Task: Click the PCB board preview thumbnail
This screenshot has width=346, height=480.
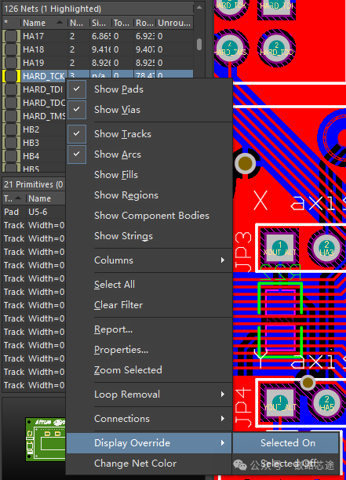Action: pos(46,439)
